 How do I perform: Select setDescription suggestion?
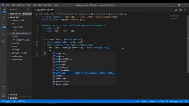pyautogui.click(x=84, y=59)
